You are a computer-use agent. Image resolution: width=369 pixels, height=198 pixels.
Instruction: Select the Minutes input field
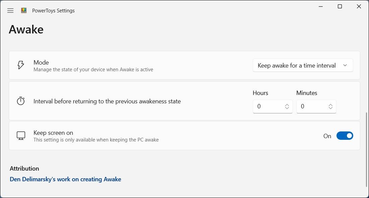pos(312,106)
